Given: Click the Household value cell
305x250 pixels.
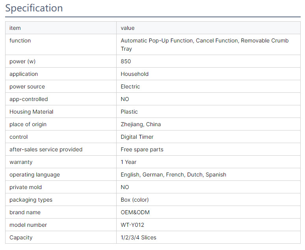Looking at the screenshot, I should (135, 74).
